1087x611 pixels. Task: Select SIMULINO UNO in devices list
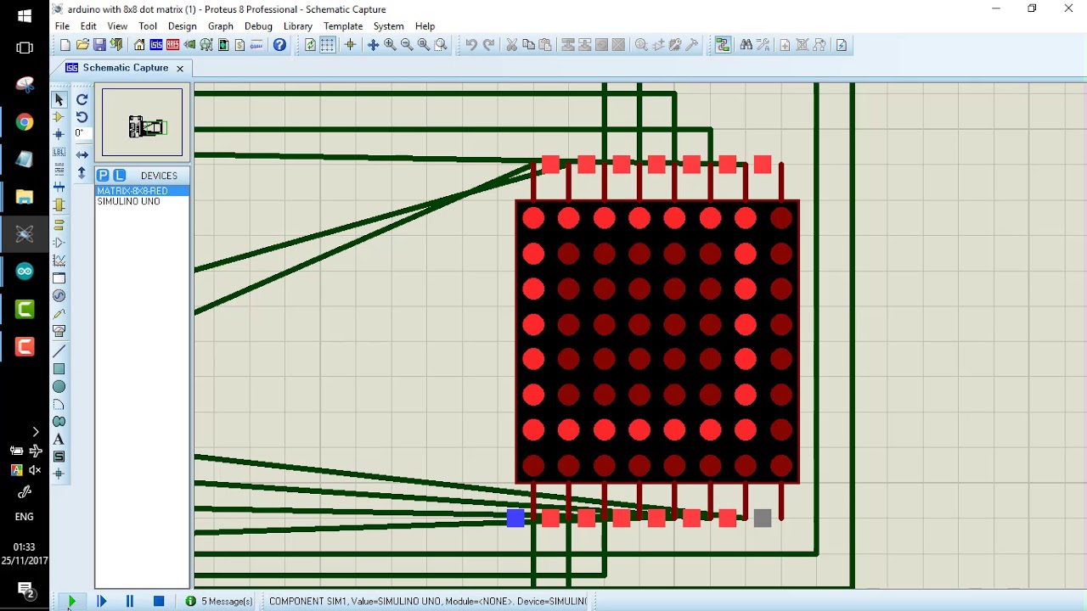[x=142, y=201]
